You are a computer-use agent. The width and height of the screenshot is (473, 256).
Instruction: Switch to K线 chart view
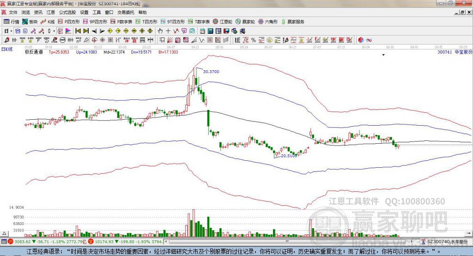(48, 22)
